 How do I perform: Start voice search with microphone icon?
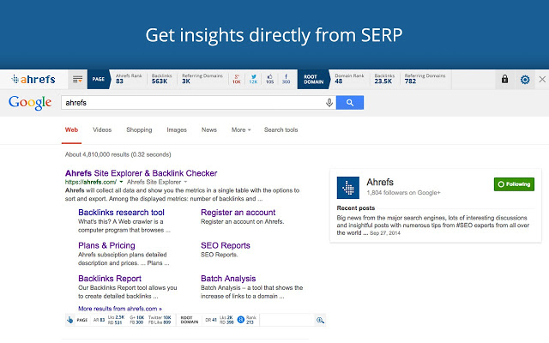pos(329,103)
